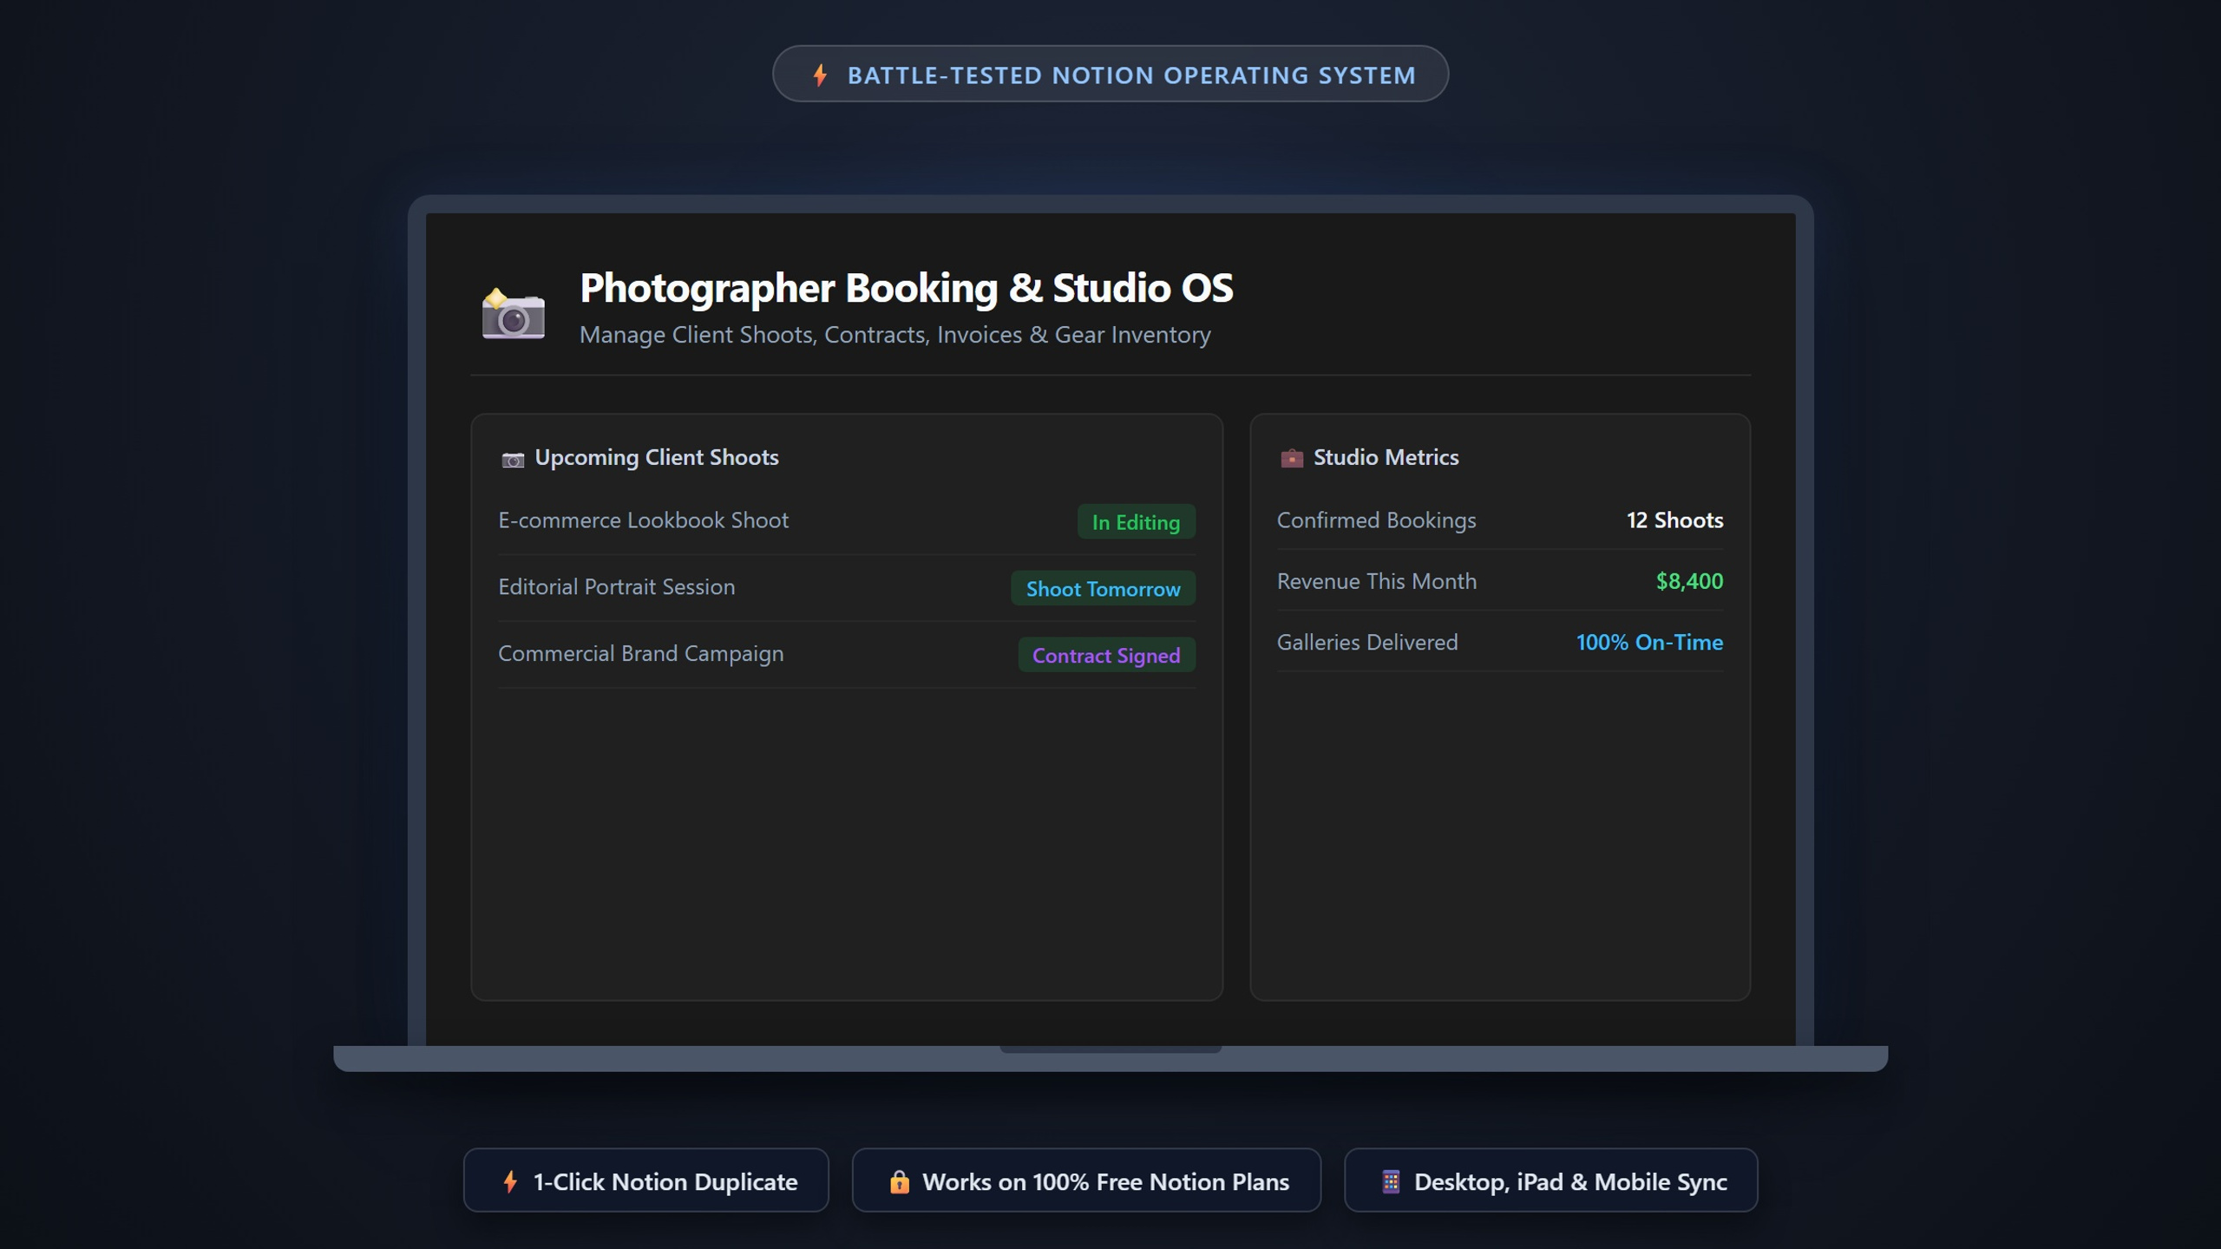Click the Revenue This Month label

tap(1376, 581)
